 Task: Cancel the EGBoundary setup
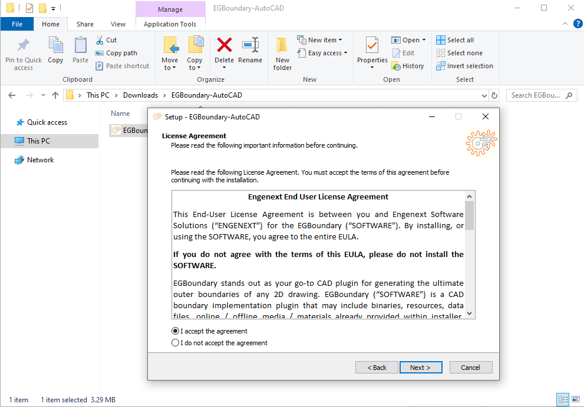471,368
